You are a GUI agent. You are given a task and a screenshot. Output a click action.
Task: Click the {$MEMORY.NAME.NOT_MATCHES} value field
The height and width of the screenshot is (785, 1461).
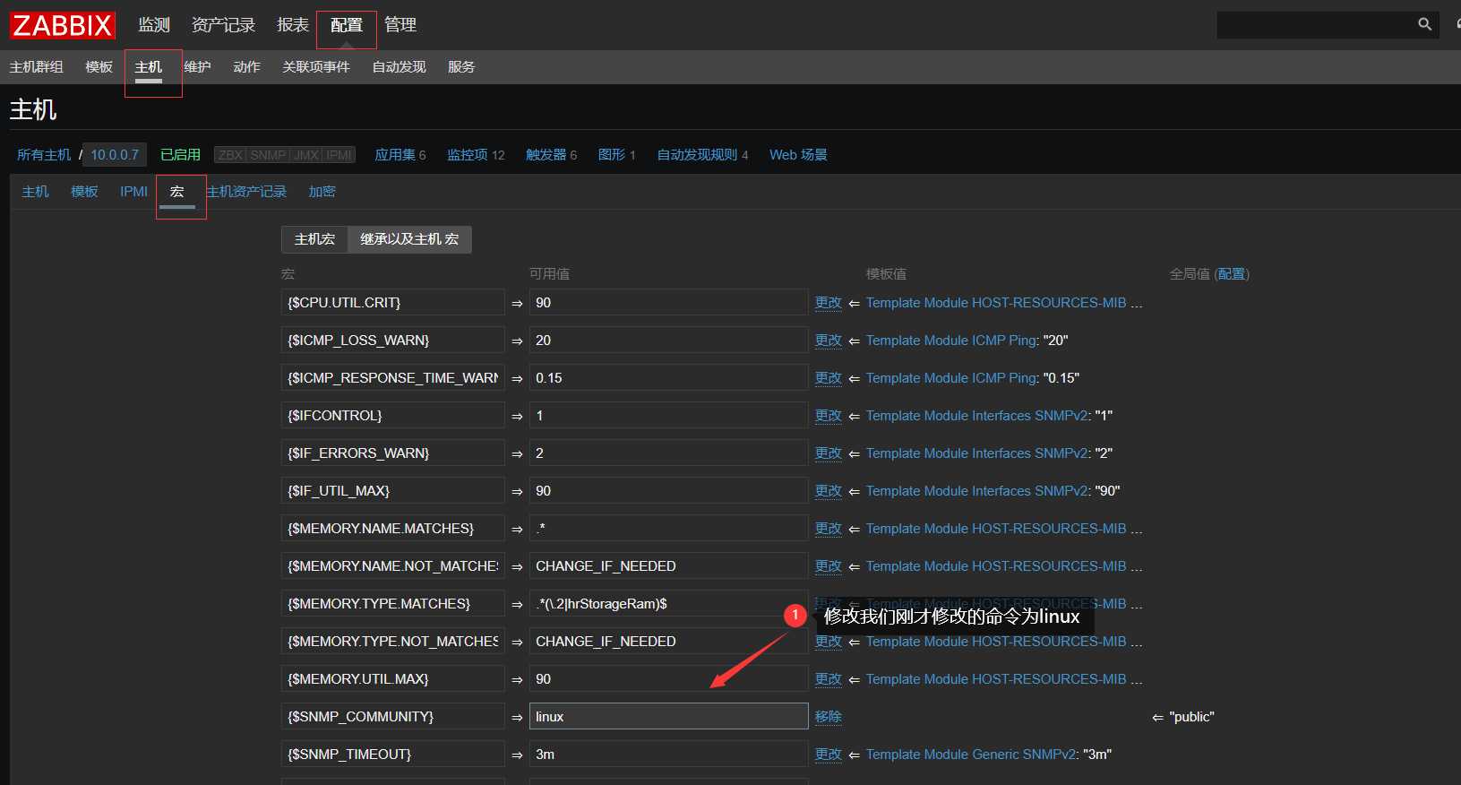(668, 566)
